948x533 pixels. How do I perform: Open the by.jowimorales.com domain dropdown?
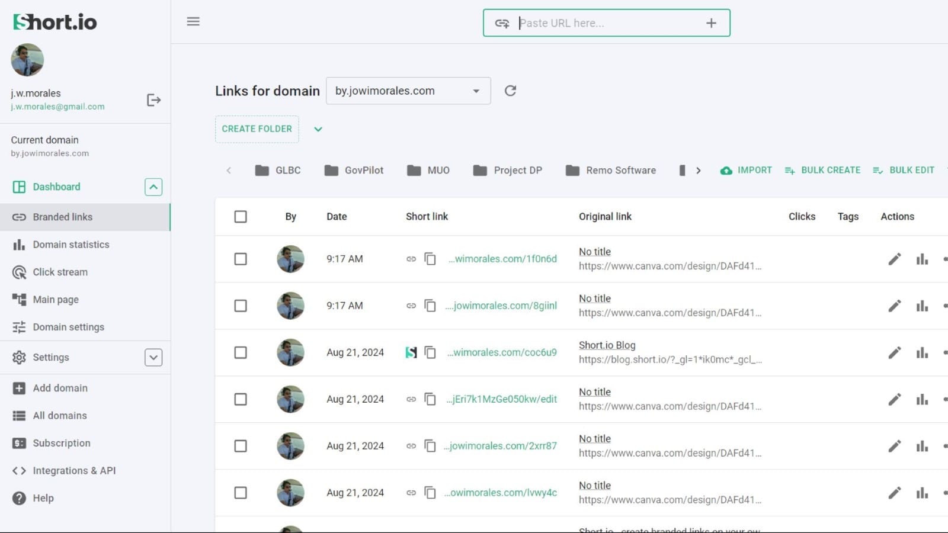coord(408,91)
